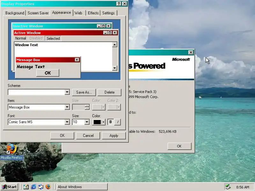Click the Disabled menu item in preview

tap(36, 38)
